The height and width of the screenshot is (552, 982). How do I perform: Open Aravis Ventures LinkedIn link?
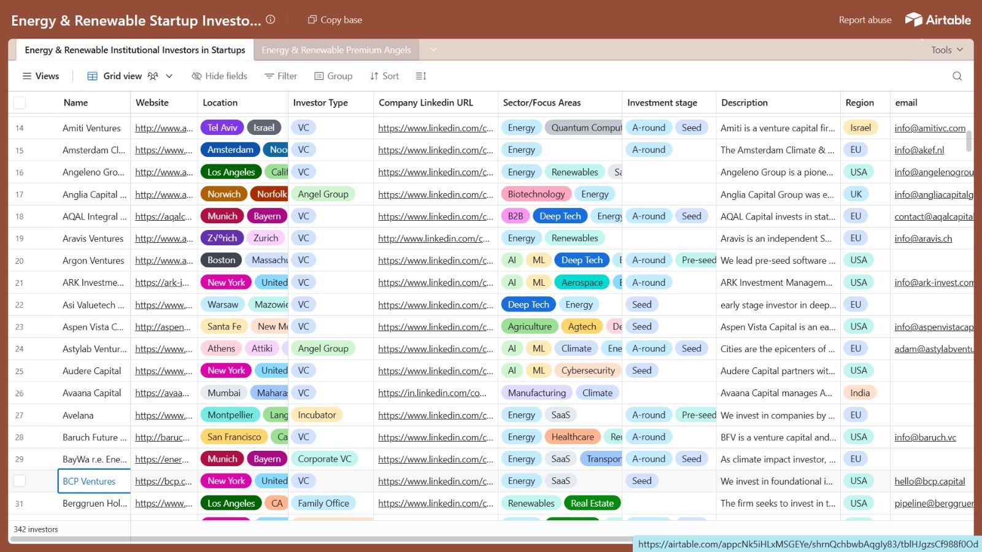coord(434,239)
